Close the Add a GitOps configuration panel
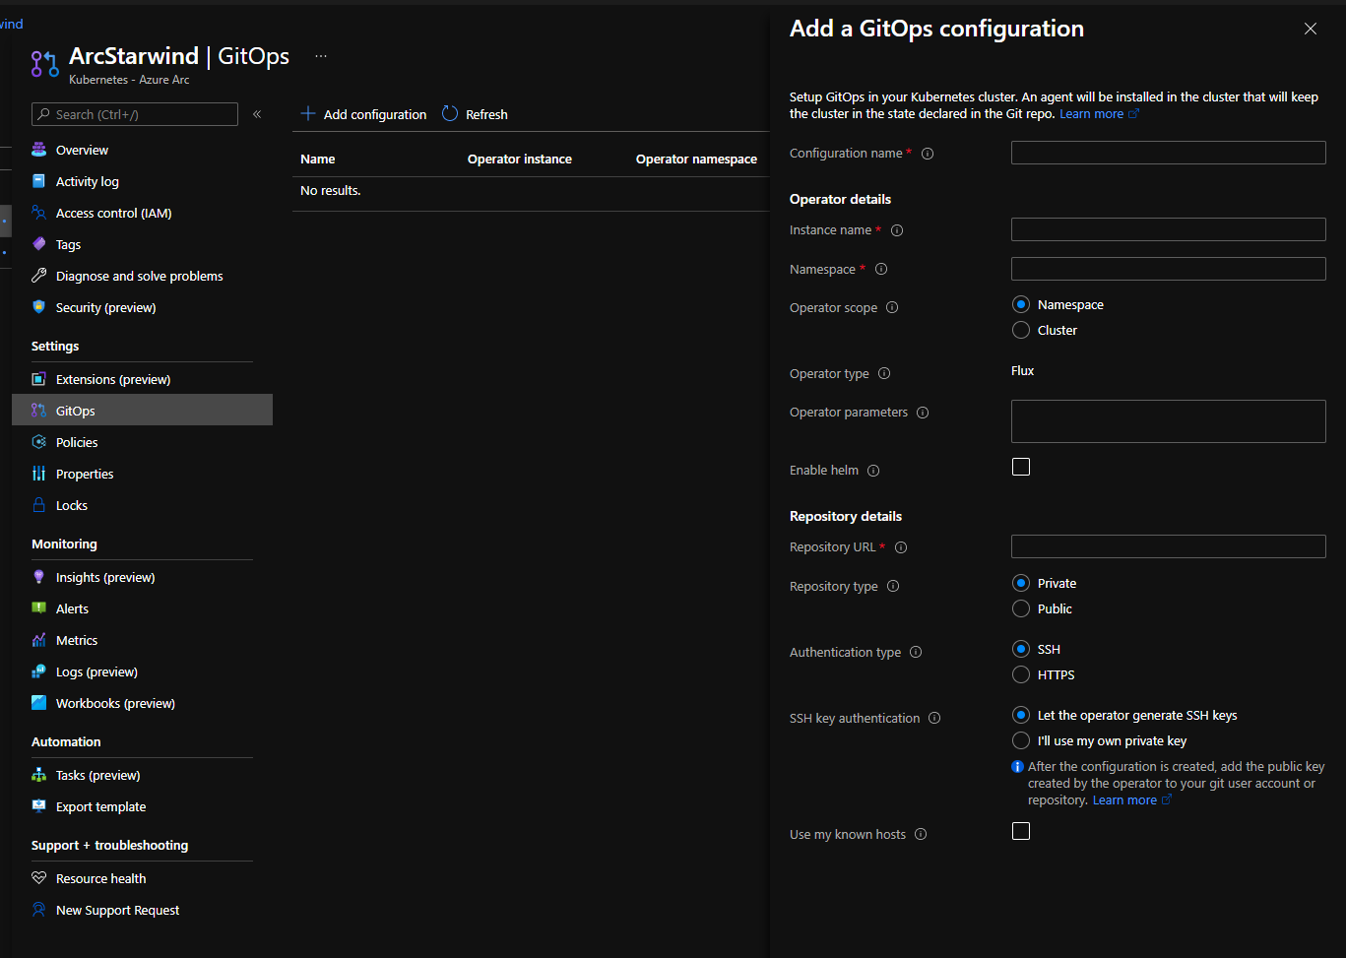The width and height of the screenshot is (1346, 958). click(x=1310, y=29)
